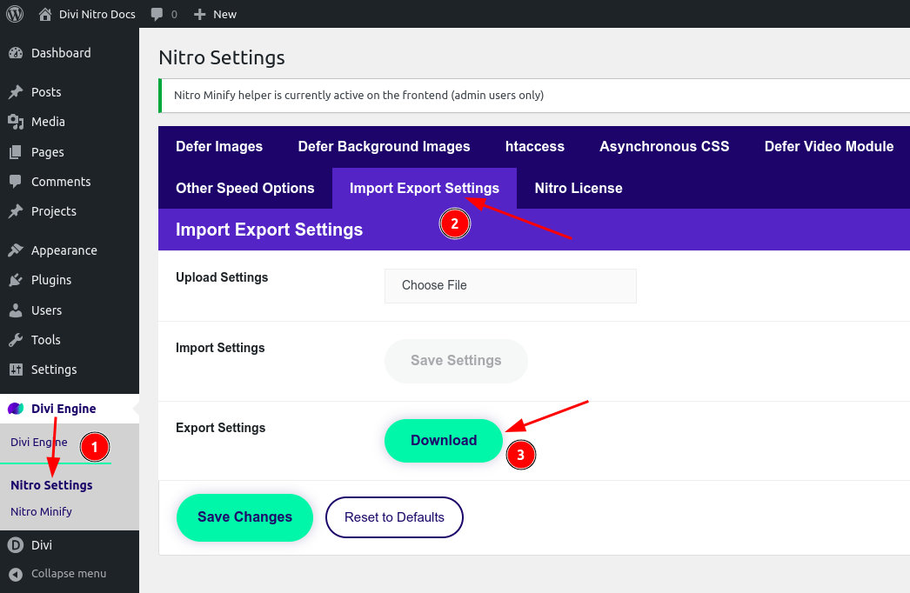910x593 pixels.
Task: Open the New menu in the admin bar
Action: point(214,14)
